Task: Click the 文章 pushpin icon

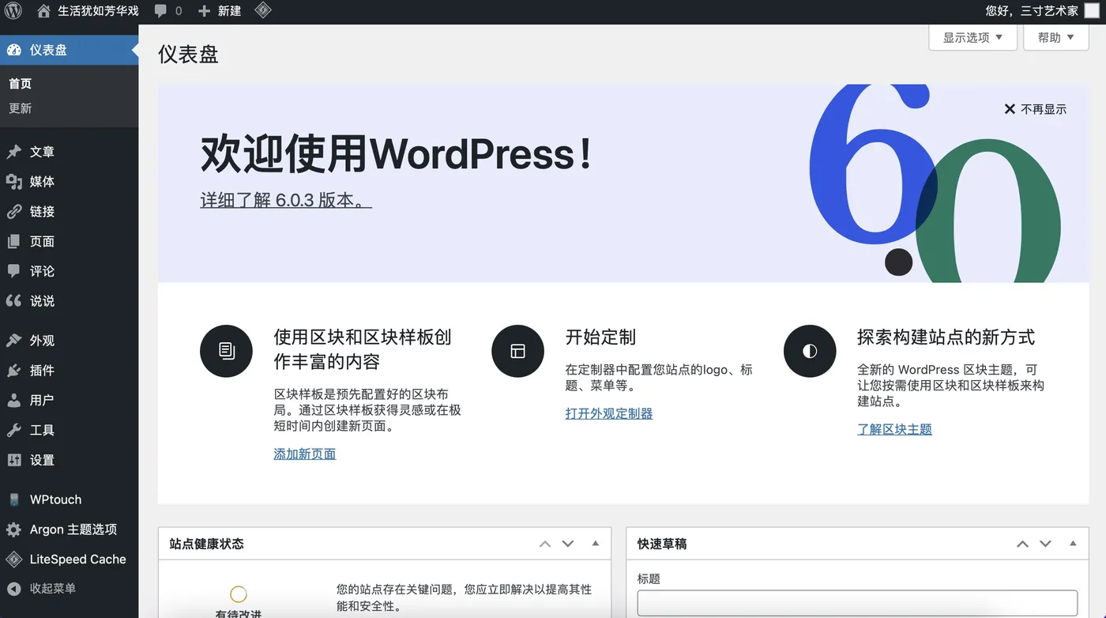Action: (x=14, y=152)
